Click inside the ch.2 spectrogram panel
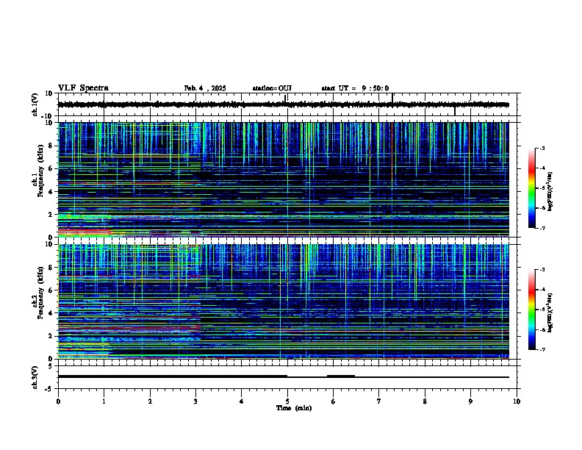Viewport: 582px width, 450px height. point(284,301)
